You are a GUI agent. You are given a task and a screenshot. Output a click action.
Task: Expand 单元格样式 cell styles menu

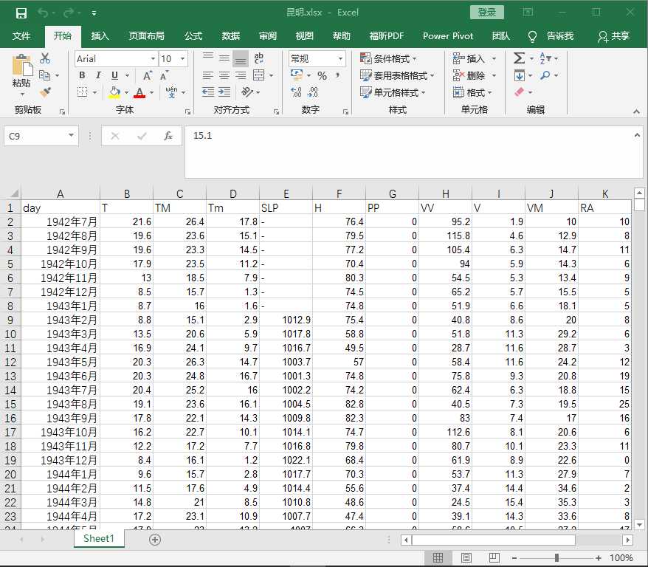pyautogui.click(x=393, y=92)
